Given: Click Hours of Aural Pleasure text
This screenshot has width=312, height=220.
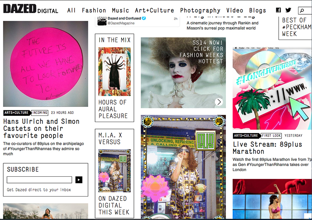Looking at the screenshot, I should (113, 109).
